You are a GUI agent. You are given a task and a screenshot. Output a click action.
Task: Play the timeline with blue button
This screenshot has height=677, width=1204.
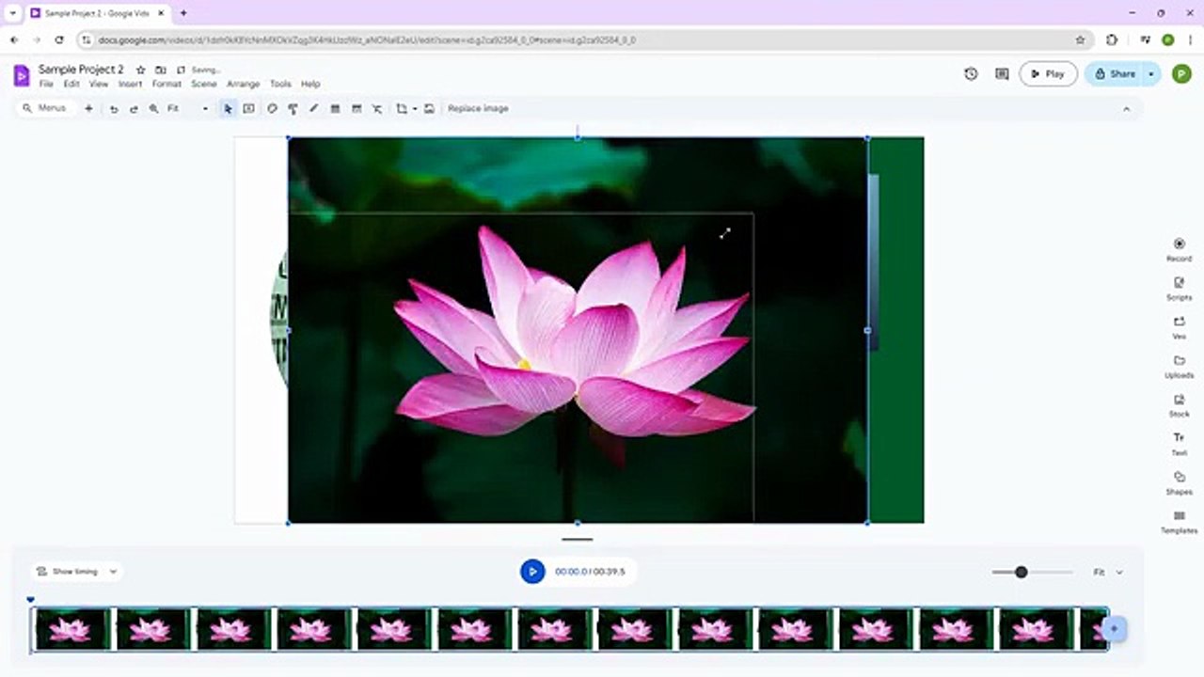pyautogui.click(x=532, y=571)
